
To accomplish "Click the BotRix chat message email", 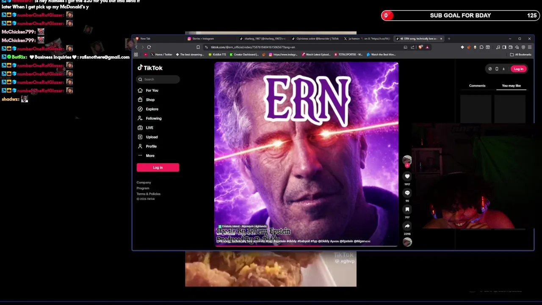I will (x=104, y=57).
